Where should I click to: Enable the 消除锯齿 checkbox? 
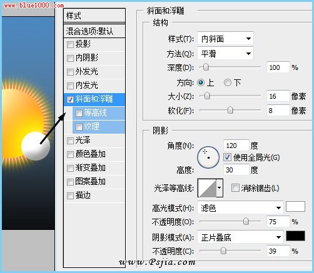[235, 188]
